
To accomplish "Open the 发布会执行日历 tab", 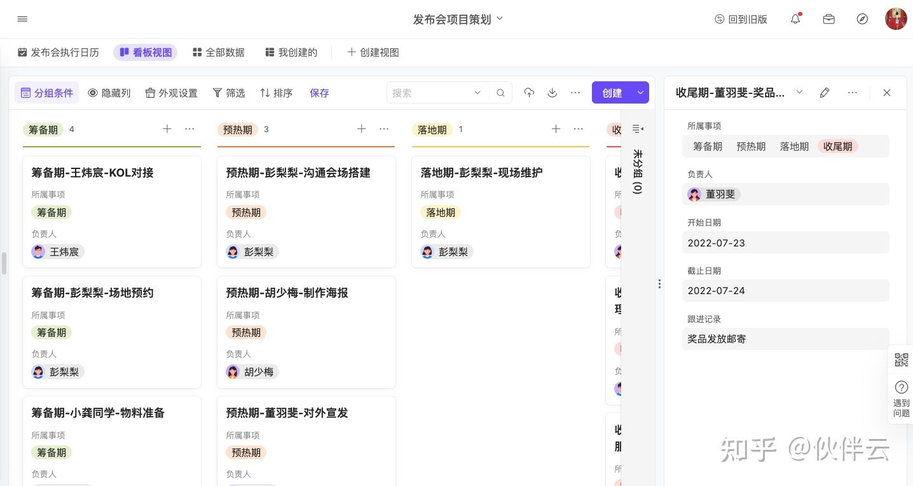I will tap(58, 52).
